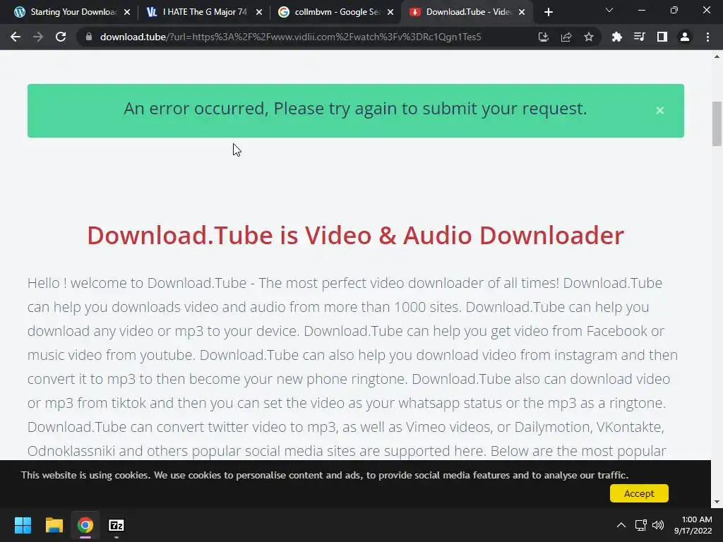723x542 pixels.
Task: Open the clock and date flyout
Action: point(693,525)
